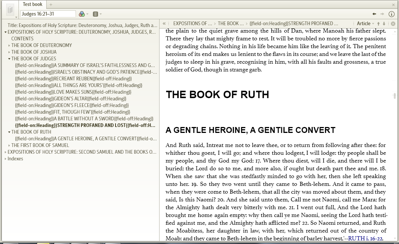The height and width of the screenshot is (244, 399).
Task: Open visual filters dropdown arrow
Action: pyautogui.click(x=87, y=14)
